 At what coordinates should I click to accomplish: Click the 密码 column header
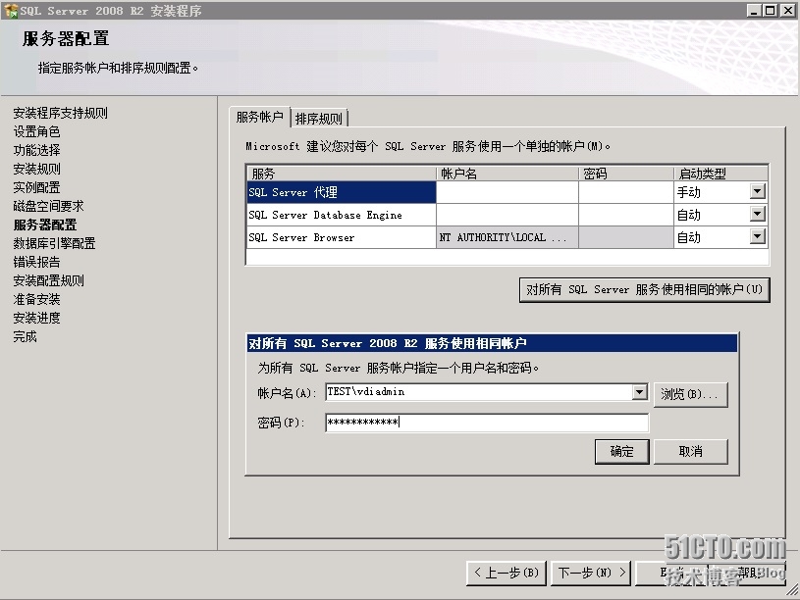click(x=626, y=174)
